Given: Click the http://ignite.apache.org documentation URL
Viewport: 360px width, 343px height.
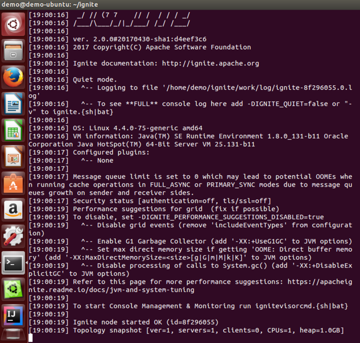Looking at the screenshot, I should pyautogui.click(x=211, y=64).
